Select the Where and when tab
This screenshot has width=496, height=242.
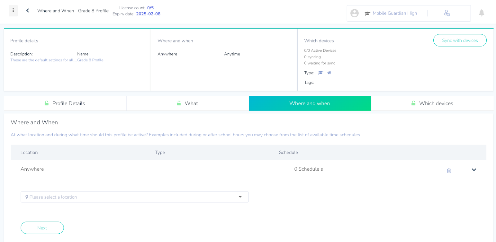tap(310, 103)
